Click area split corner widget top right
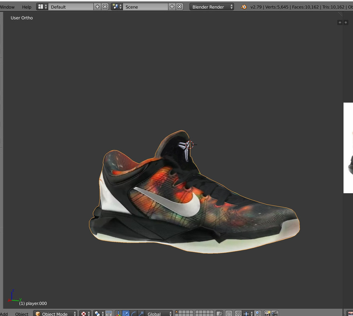 (x=340, y=14)
